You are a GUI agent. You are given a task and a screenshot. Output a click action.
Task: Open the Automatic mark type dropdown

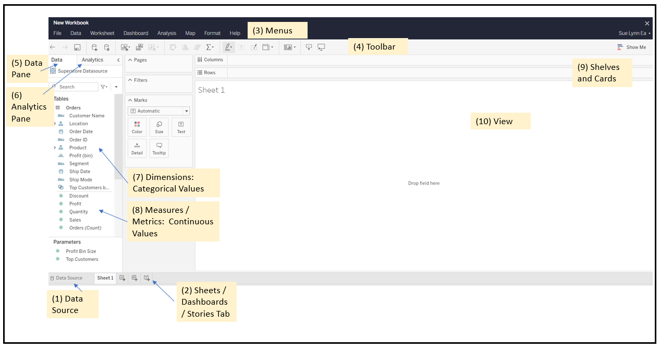[x=159, y=111]
